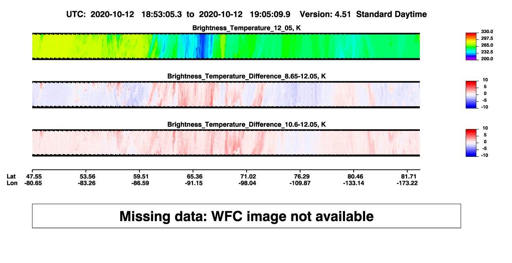The width and height of the screenshot is (512, 263).
Task: Click the 'Brightness_Temperature_12_05, K' title
Action: 247,28
